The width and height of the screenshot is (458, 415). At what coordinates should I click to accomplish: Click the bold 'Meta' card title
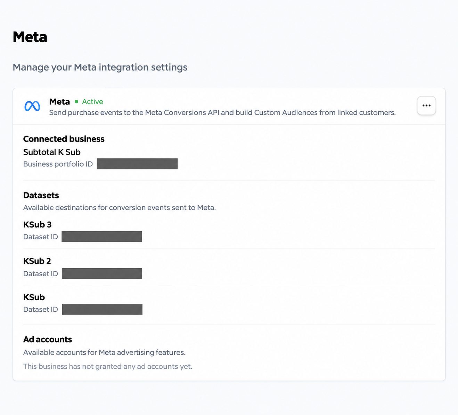(59, 102)
